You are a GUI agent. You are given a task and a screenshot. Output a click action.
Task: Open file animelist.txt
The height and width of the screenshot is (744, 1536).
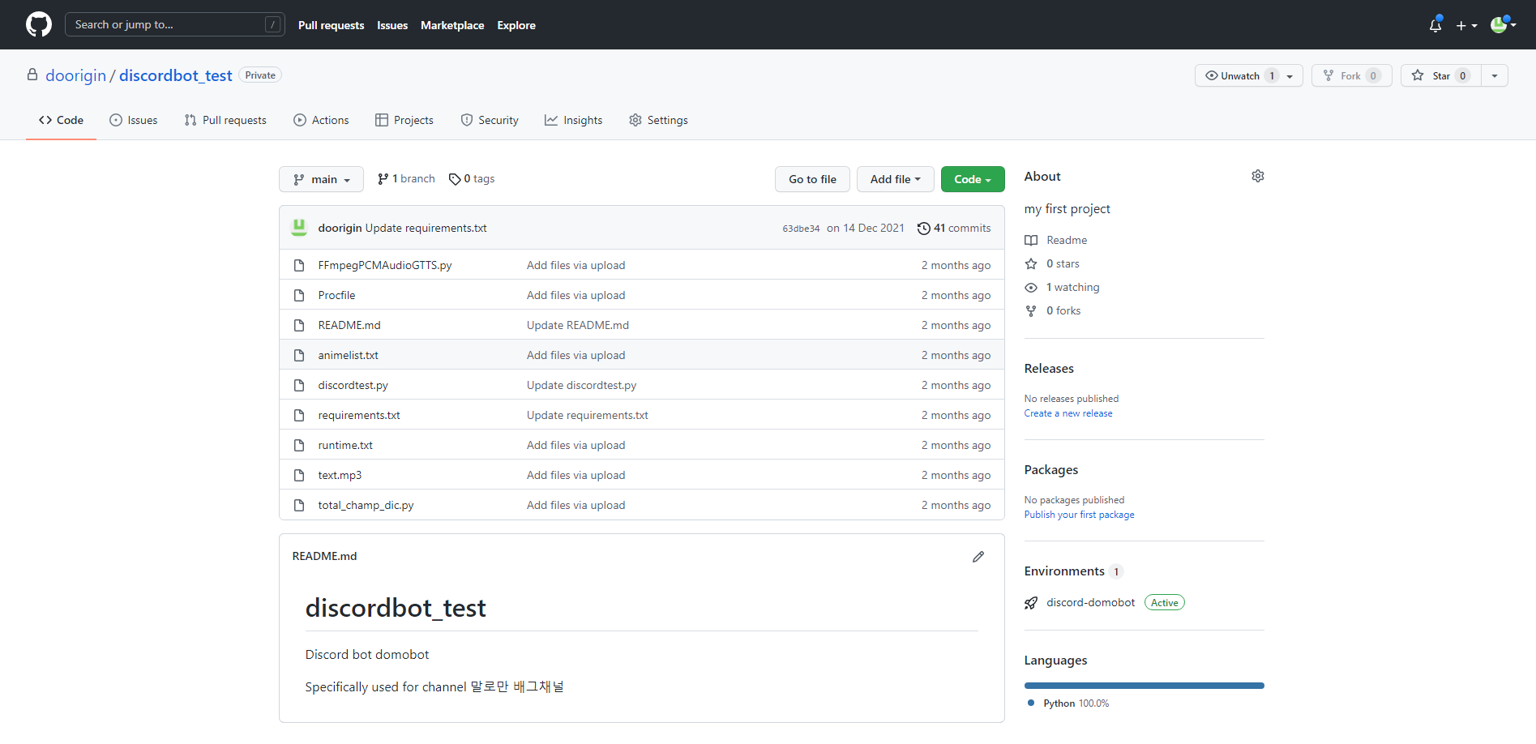[349, 355]
